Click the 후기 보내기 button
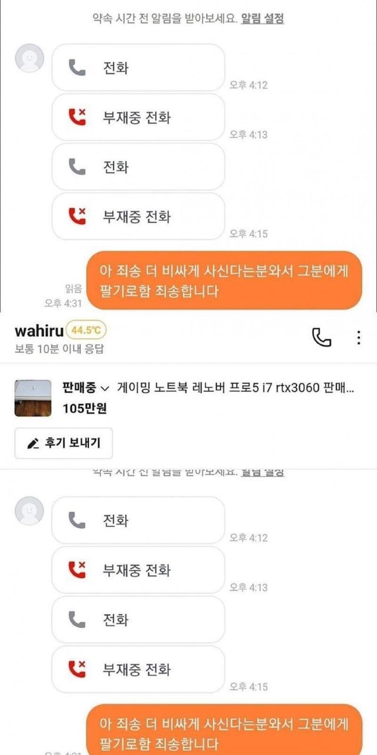 point(64,443)
